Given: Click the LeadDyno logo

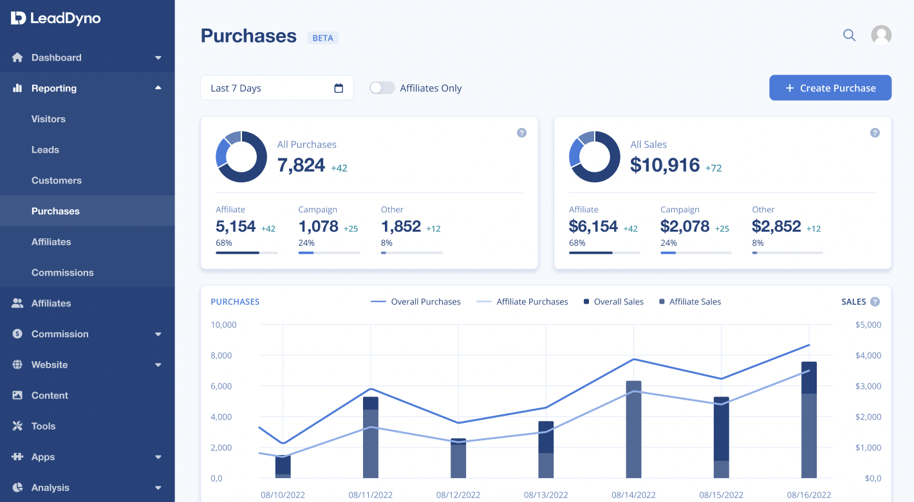Looking at the screenshot, I should point(54,19).
